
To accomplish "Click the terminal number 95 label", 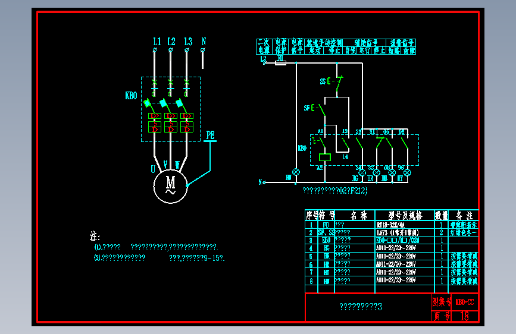I will pyautogui.click(x=402, y=132).
